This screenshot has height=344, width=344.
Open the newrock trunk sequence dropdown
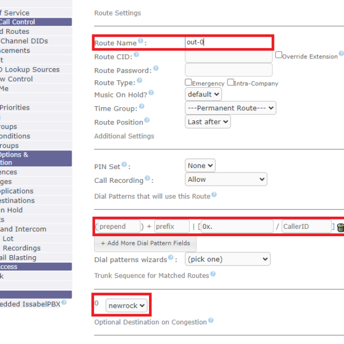(127, 306)
